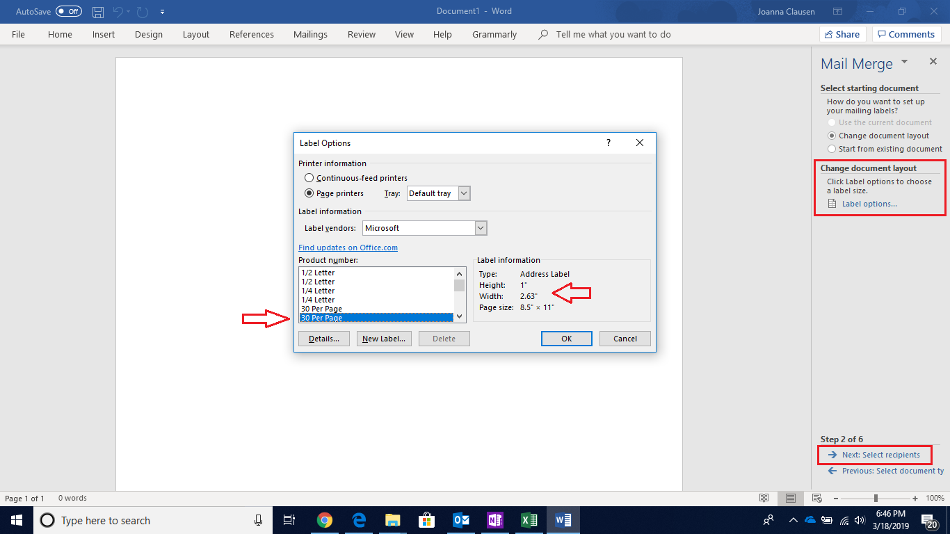Switch to Read Mode view icon
This screenshot has width=950, height=534.
[764, 498]
